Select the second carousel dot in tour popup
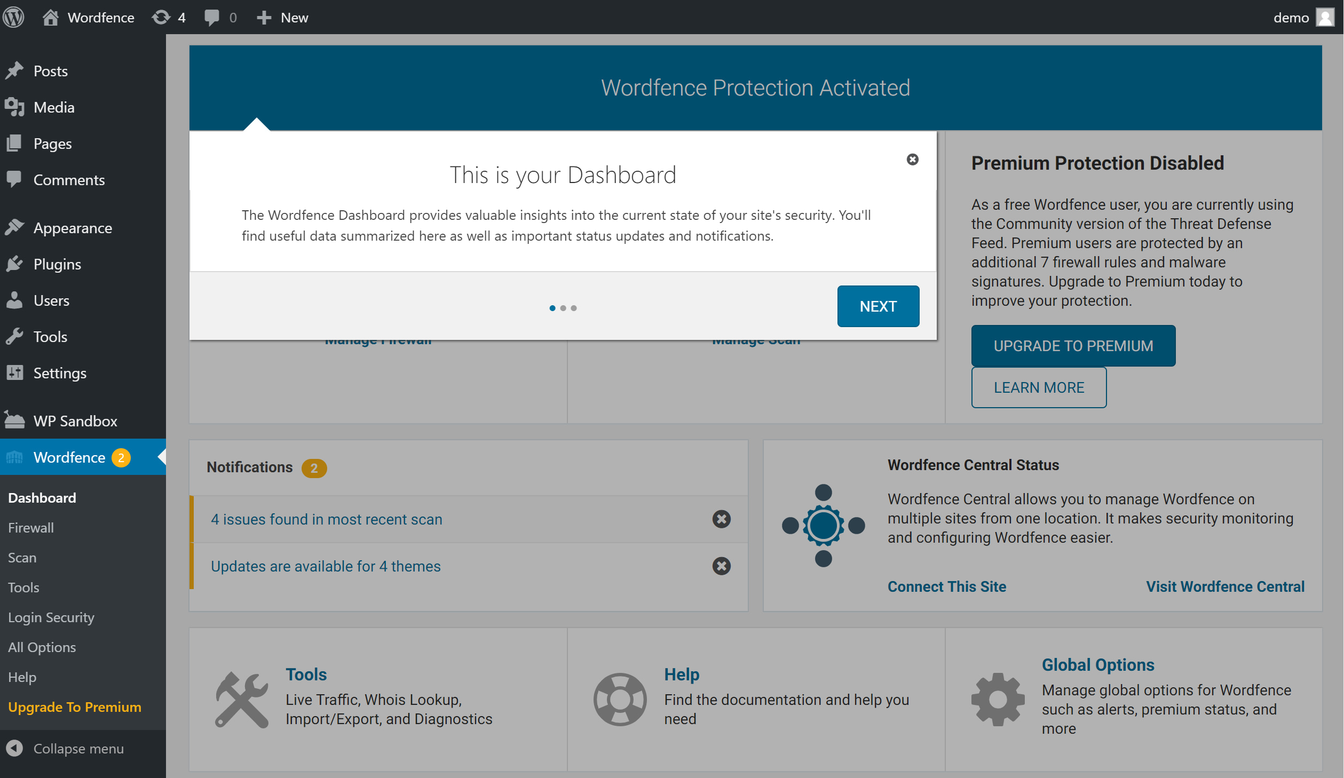 [x=563, y=308]
